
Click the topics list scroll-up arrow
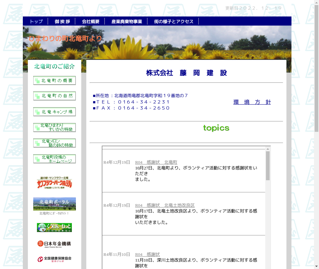coord(268,149)
